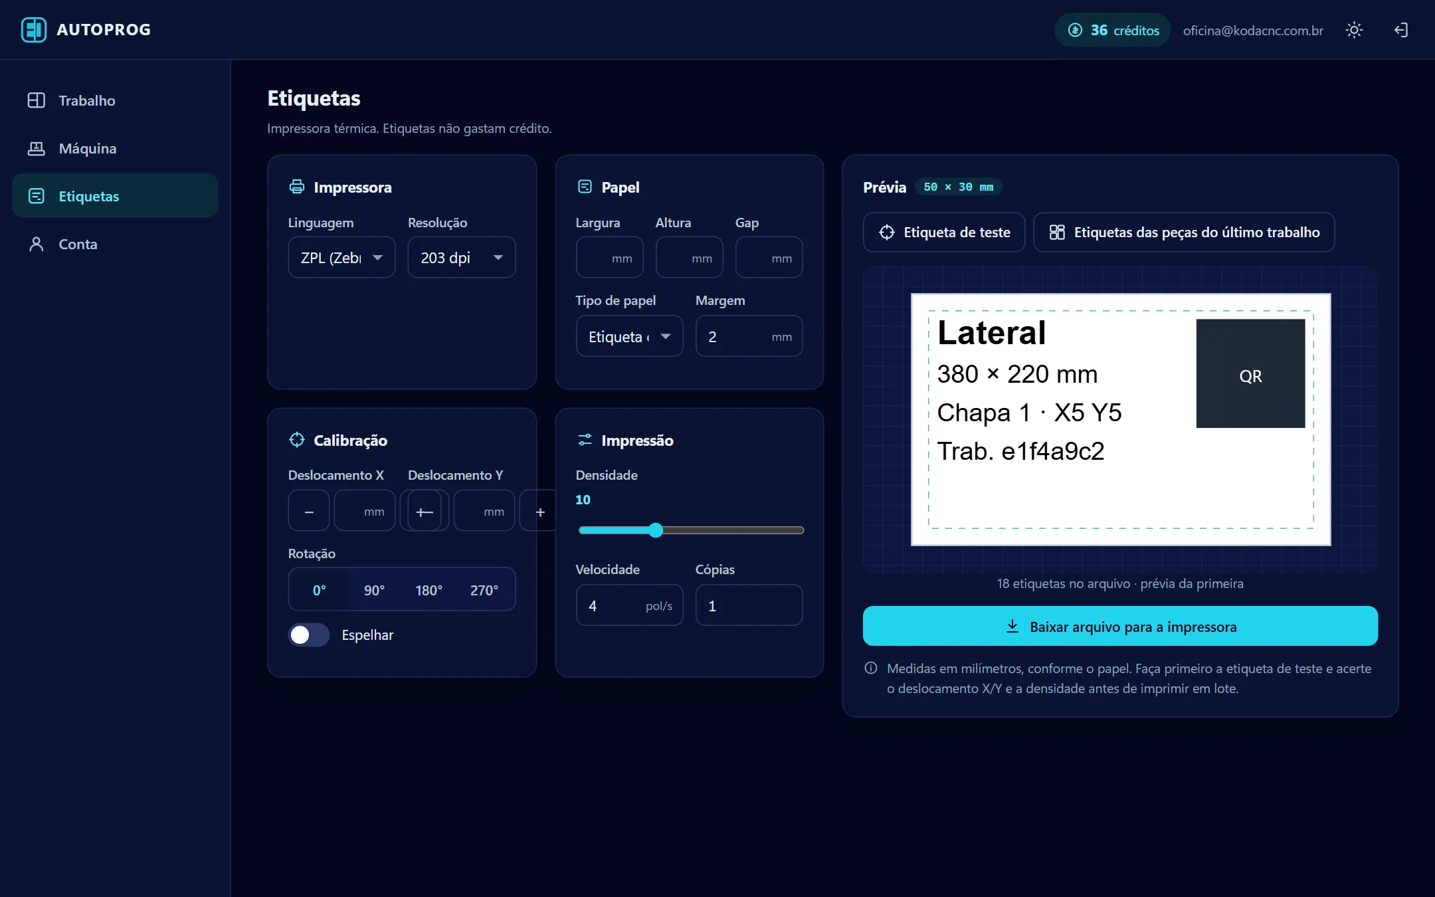
Task: Go to the Máquina sidebar item
Action: click(x=115, y=148)
